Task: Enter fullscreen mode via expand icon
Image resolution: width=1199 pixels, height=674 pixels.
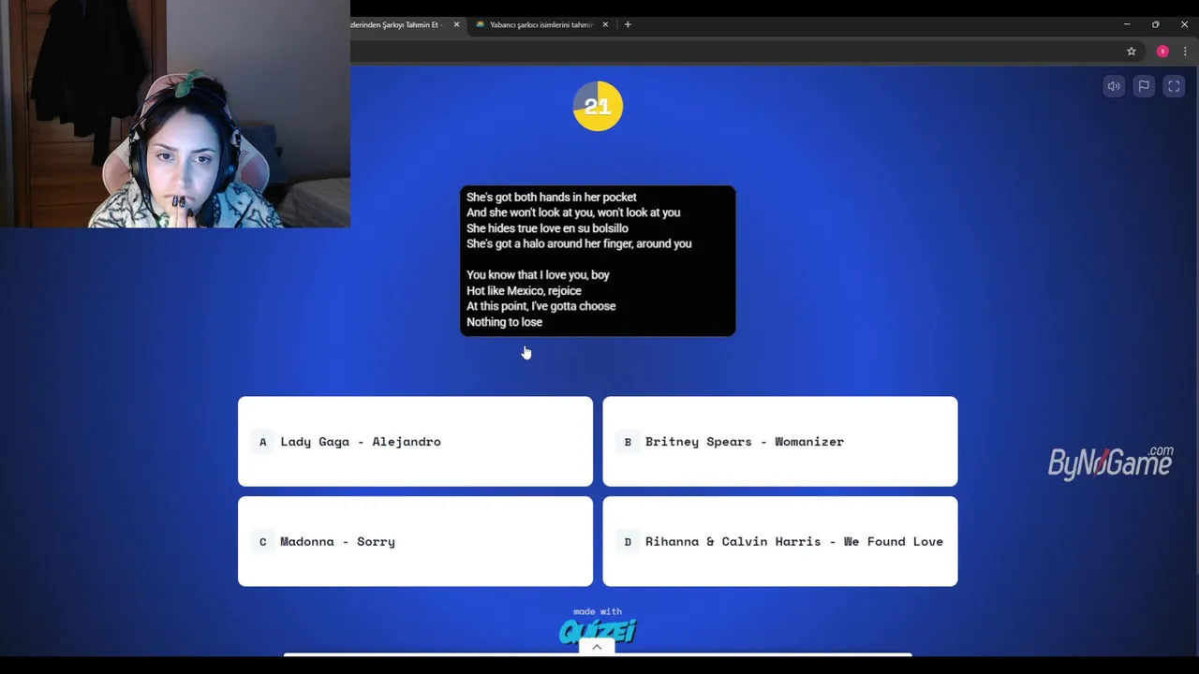Action: (1174, 86)
